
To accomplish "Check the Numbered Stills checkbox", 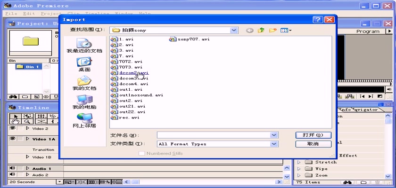I will click(x=142, y=153).
